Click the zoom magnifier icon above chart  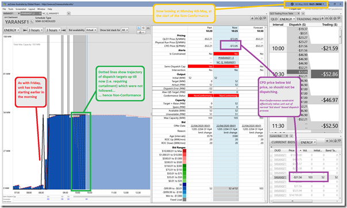click(139, 28)
